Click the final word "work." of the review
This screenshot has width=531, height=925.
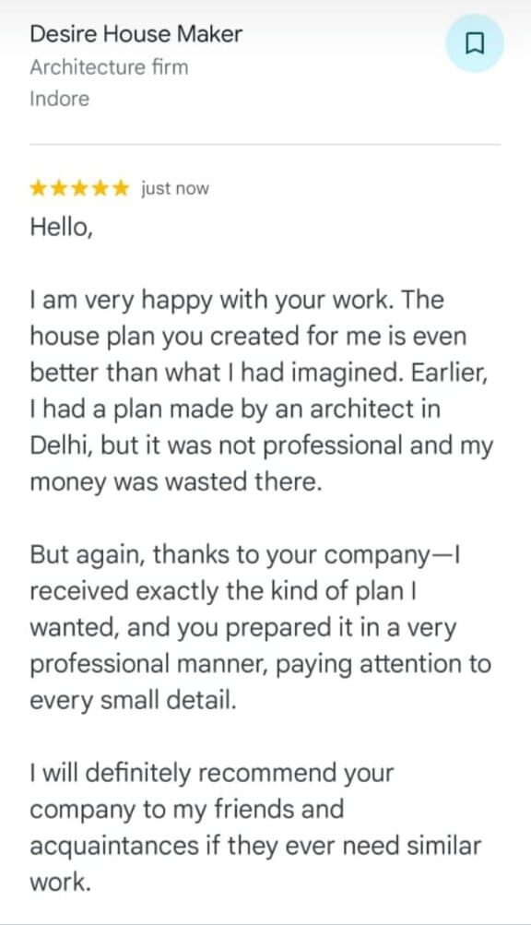60,883
